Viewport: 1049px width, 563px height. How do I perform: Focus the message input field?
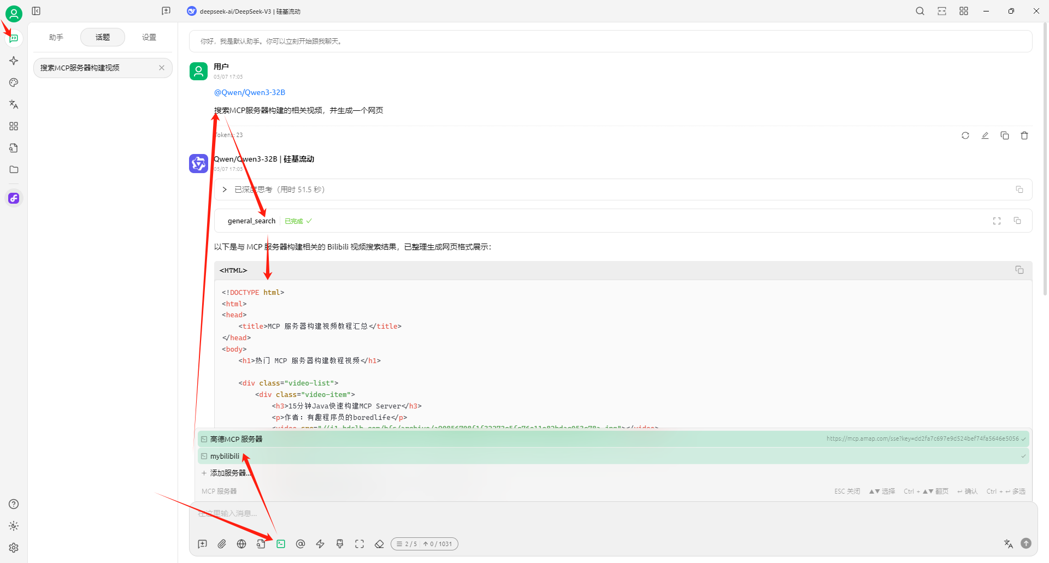(x=613, y=514)
